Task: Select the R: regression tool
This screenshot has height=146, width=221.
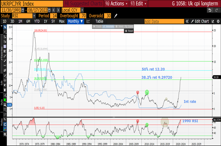Action: [x=5, y=51]
